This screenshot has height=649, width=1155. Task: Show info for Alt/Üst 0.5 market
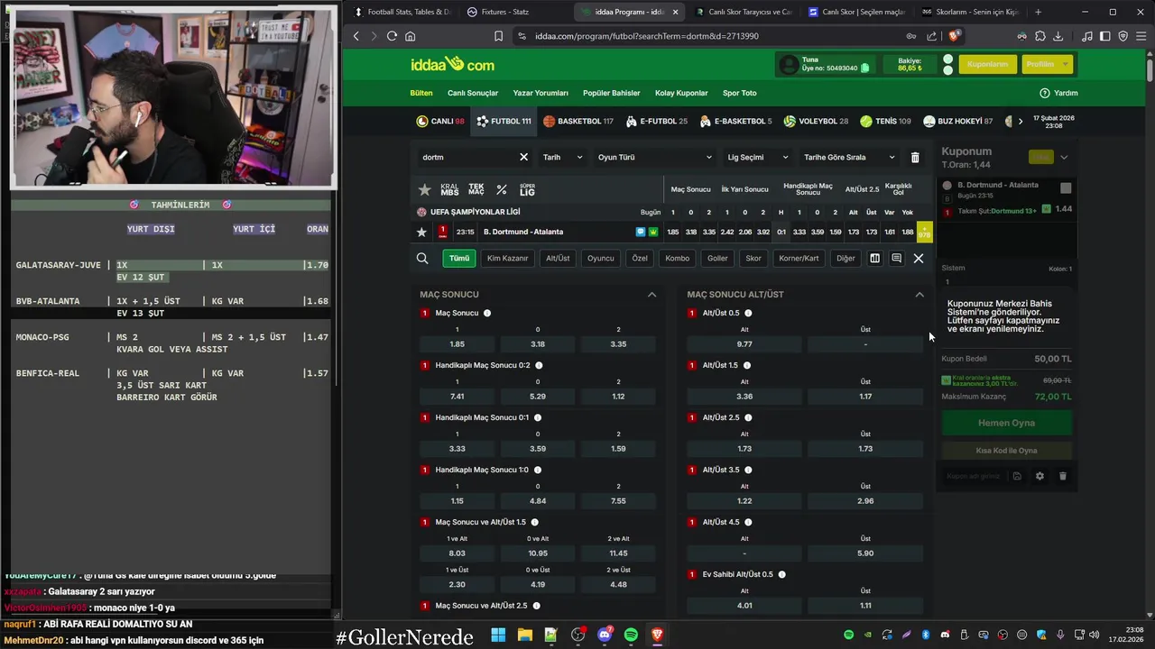tap(748, 313)
